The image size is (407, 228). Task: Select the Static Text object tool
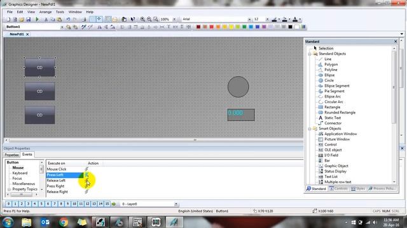[x=333, y=118]
